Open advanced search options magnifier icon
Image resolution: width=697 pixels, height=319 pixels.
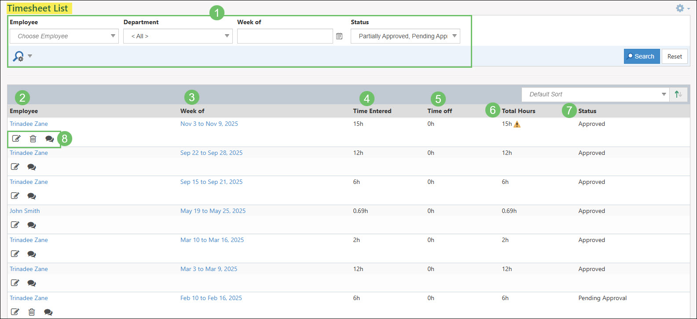point(18,56)
